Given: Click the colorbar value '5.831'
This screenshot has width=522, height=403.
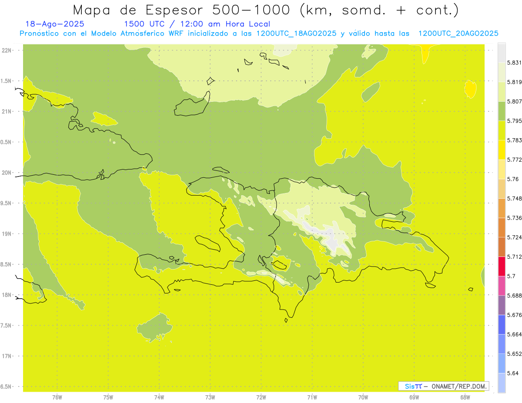Looking at the screenshot, I should pyautogui.click(x=514, y=63).
